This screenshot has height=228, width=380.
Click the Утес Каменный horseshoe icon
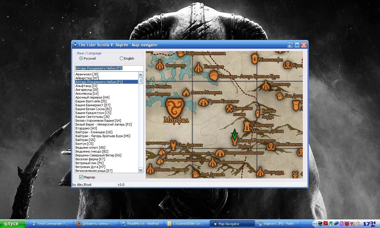(x=271, y=146)
